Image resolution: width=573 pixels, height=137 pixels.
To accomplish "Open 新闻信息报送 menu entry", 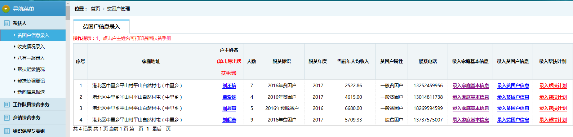I will [31, 92].
